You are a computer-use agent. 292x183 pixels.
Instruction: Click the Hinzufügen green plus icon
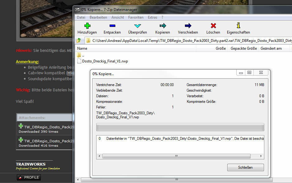[x=87, y=26]
